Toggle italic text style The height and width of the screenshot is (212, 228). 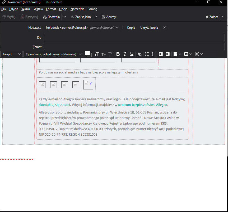click(125, 54)
